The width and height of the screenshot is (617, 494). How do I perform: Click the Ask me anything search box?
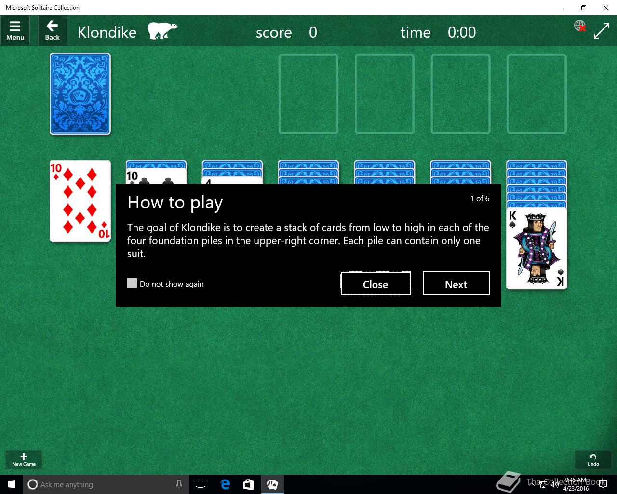[106, 484]
